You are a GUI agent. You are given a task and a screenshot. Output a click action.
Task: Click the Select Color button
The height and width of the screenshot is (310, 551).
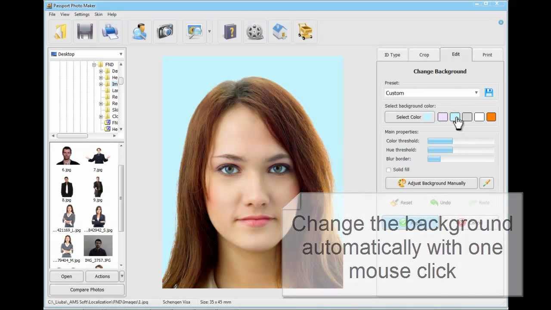click(410, 117)
